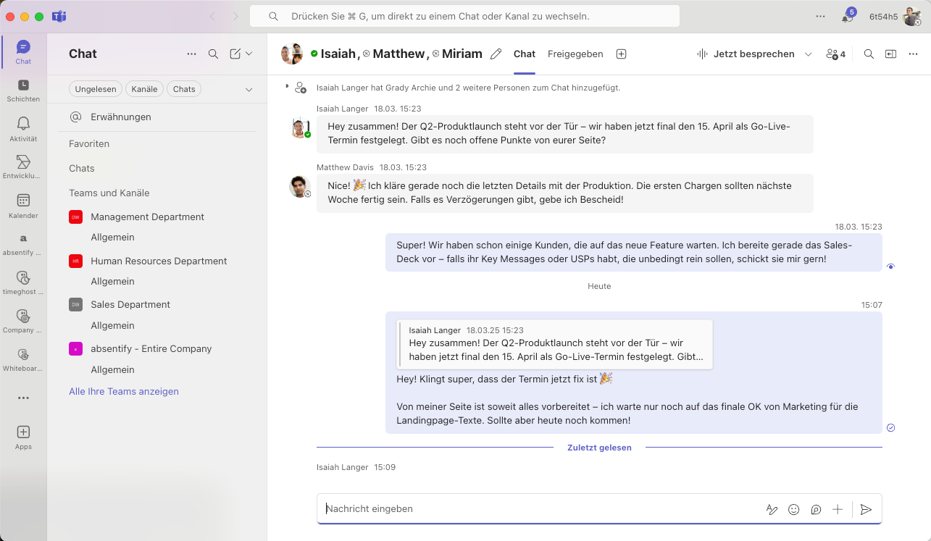Add a tab with the plus icon
This screenshot has height=541, width=931.
(x=621, y=54)
